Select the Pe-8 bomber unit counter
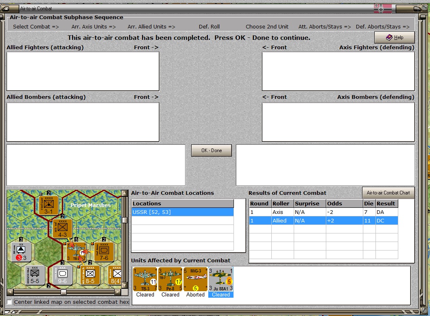Screen dimensions: 430x316 170,279
